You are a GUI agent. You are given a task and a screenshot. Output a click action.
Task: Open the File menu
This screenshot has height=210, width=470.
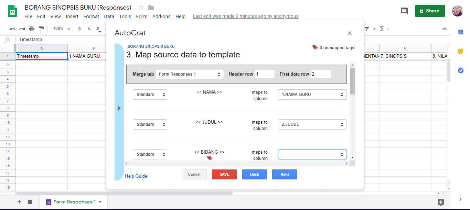tap(28, 16)
